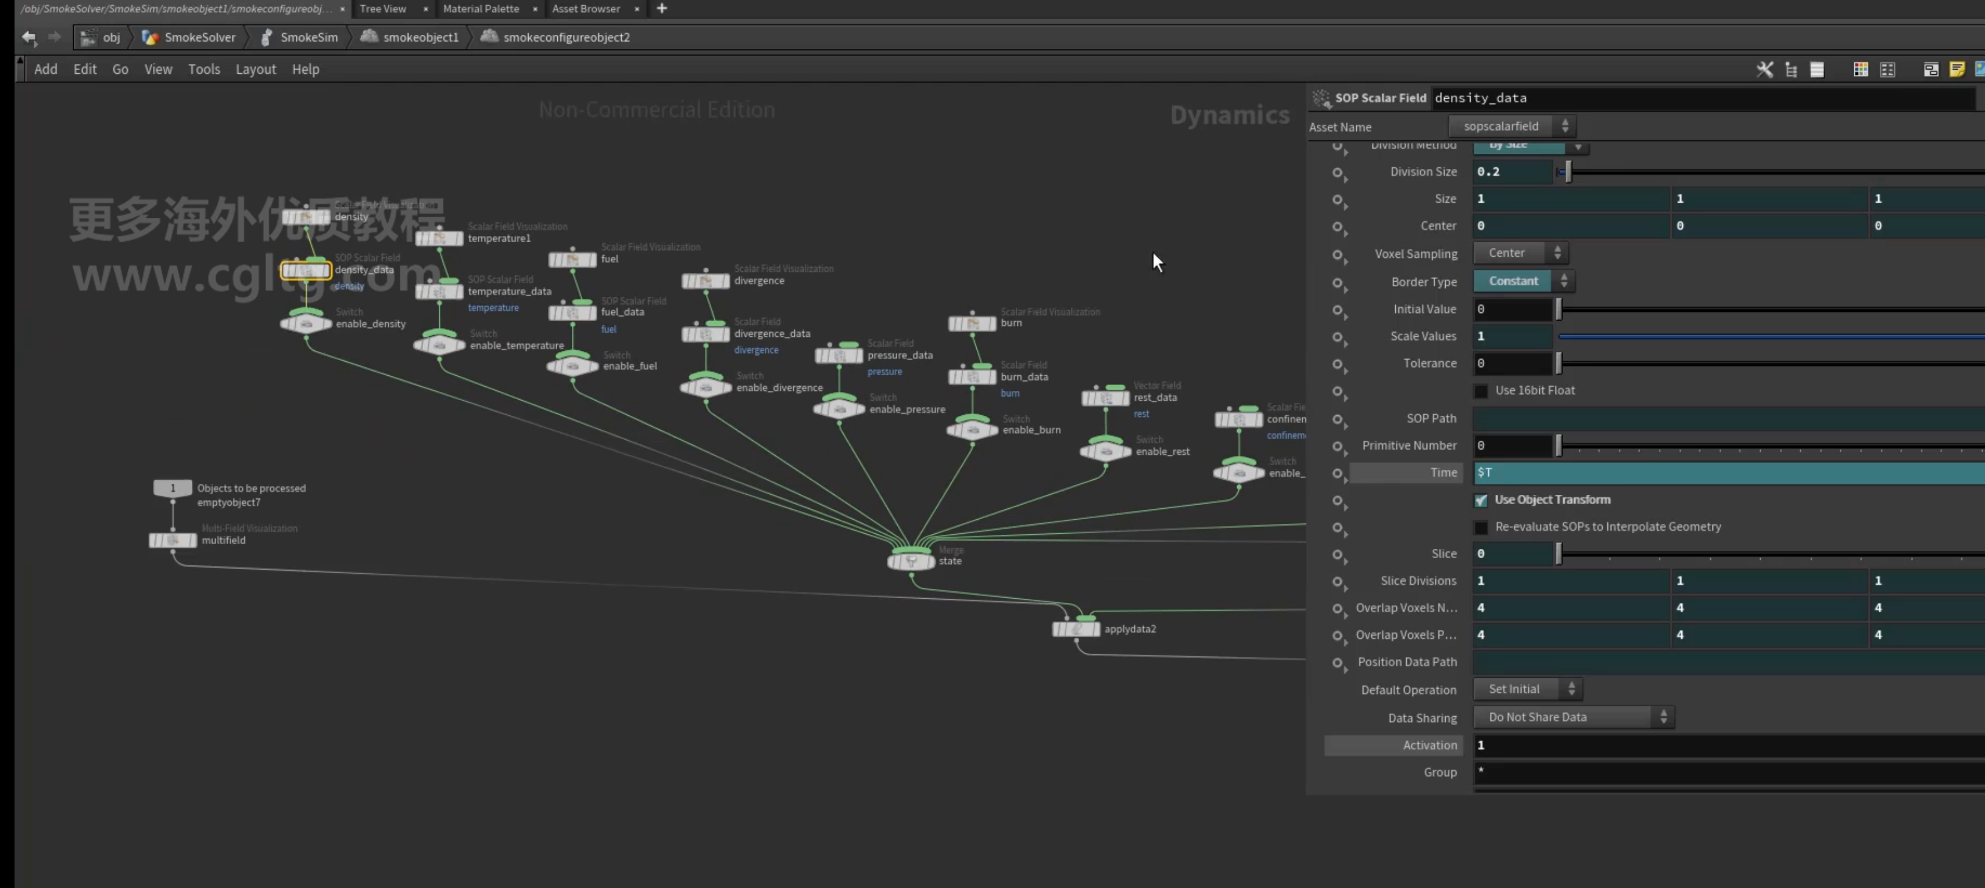Viewport: 1985px width, 888px height.
Task: Add a new pane tab with plus
Action: [662, 9]
